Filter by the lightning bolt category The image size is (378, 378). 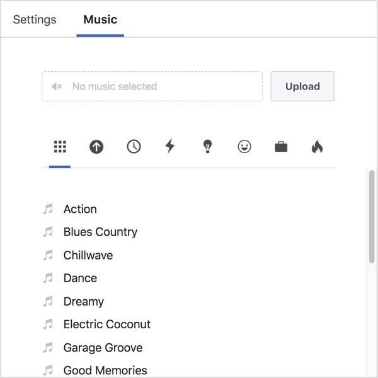click(x=170, y=147)
